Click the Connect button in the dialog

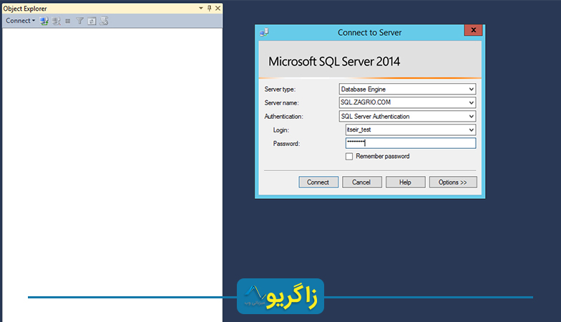pyautogui.click(x=318, y=182)
